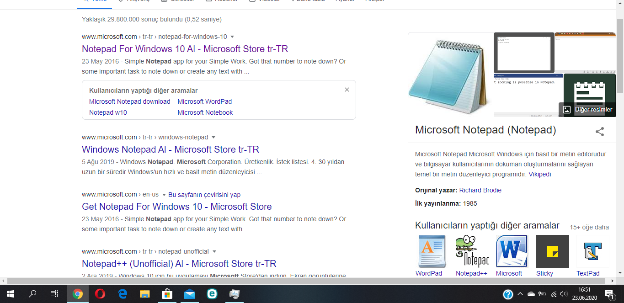Viewport: 624px width, 303px height.
Task: Click the blue help question mark tray icon
Action: [508, 294]
